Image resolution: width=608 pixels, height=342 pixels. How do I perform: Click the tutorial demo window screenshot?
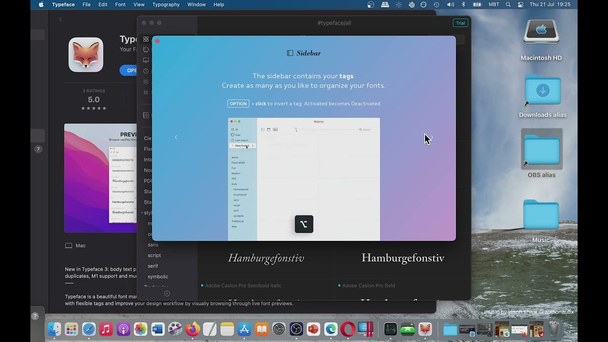tap(304, 179)
